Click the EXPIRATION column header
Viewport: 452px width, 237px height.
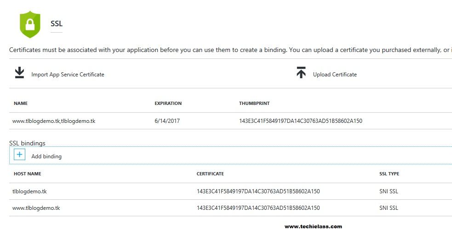(x=168, y=104)
